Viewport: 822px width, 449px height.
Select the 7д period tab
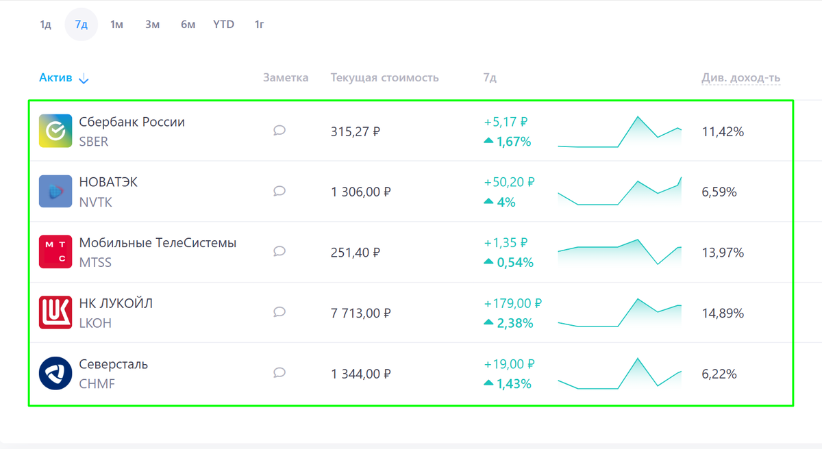pyautogui.click(x=82, y=25)
